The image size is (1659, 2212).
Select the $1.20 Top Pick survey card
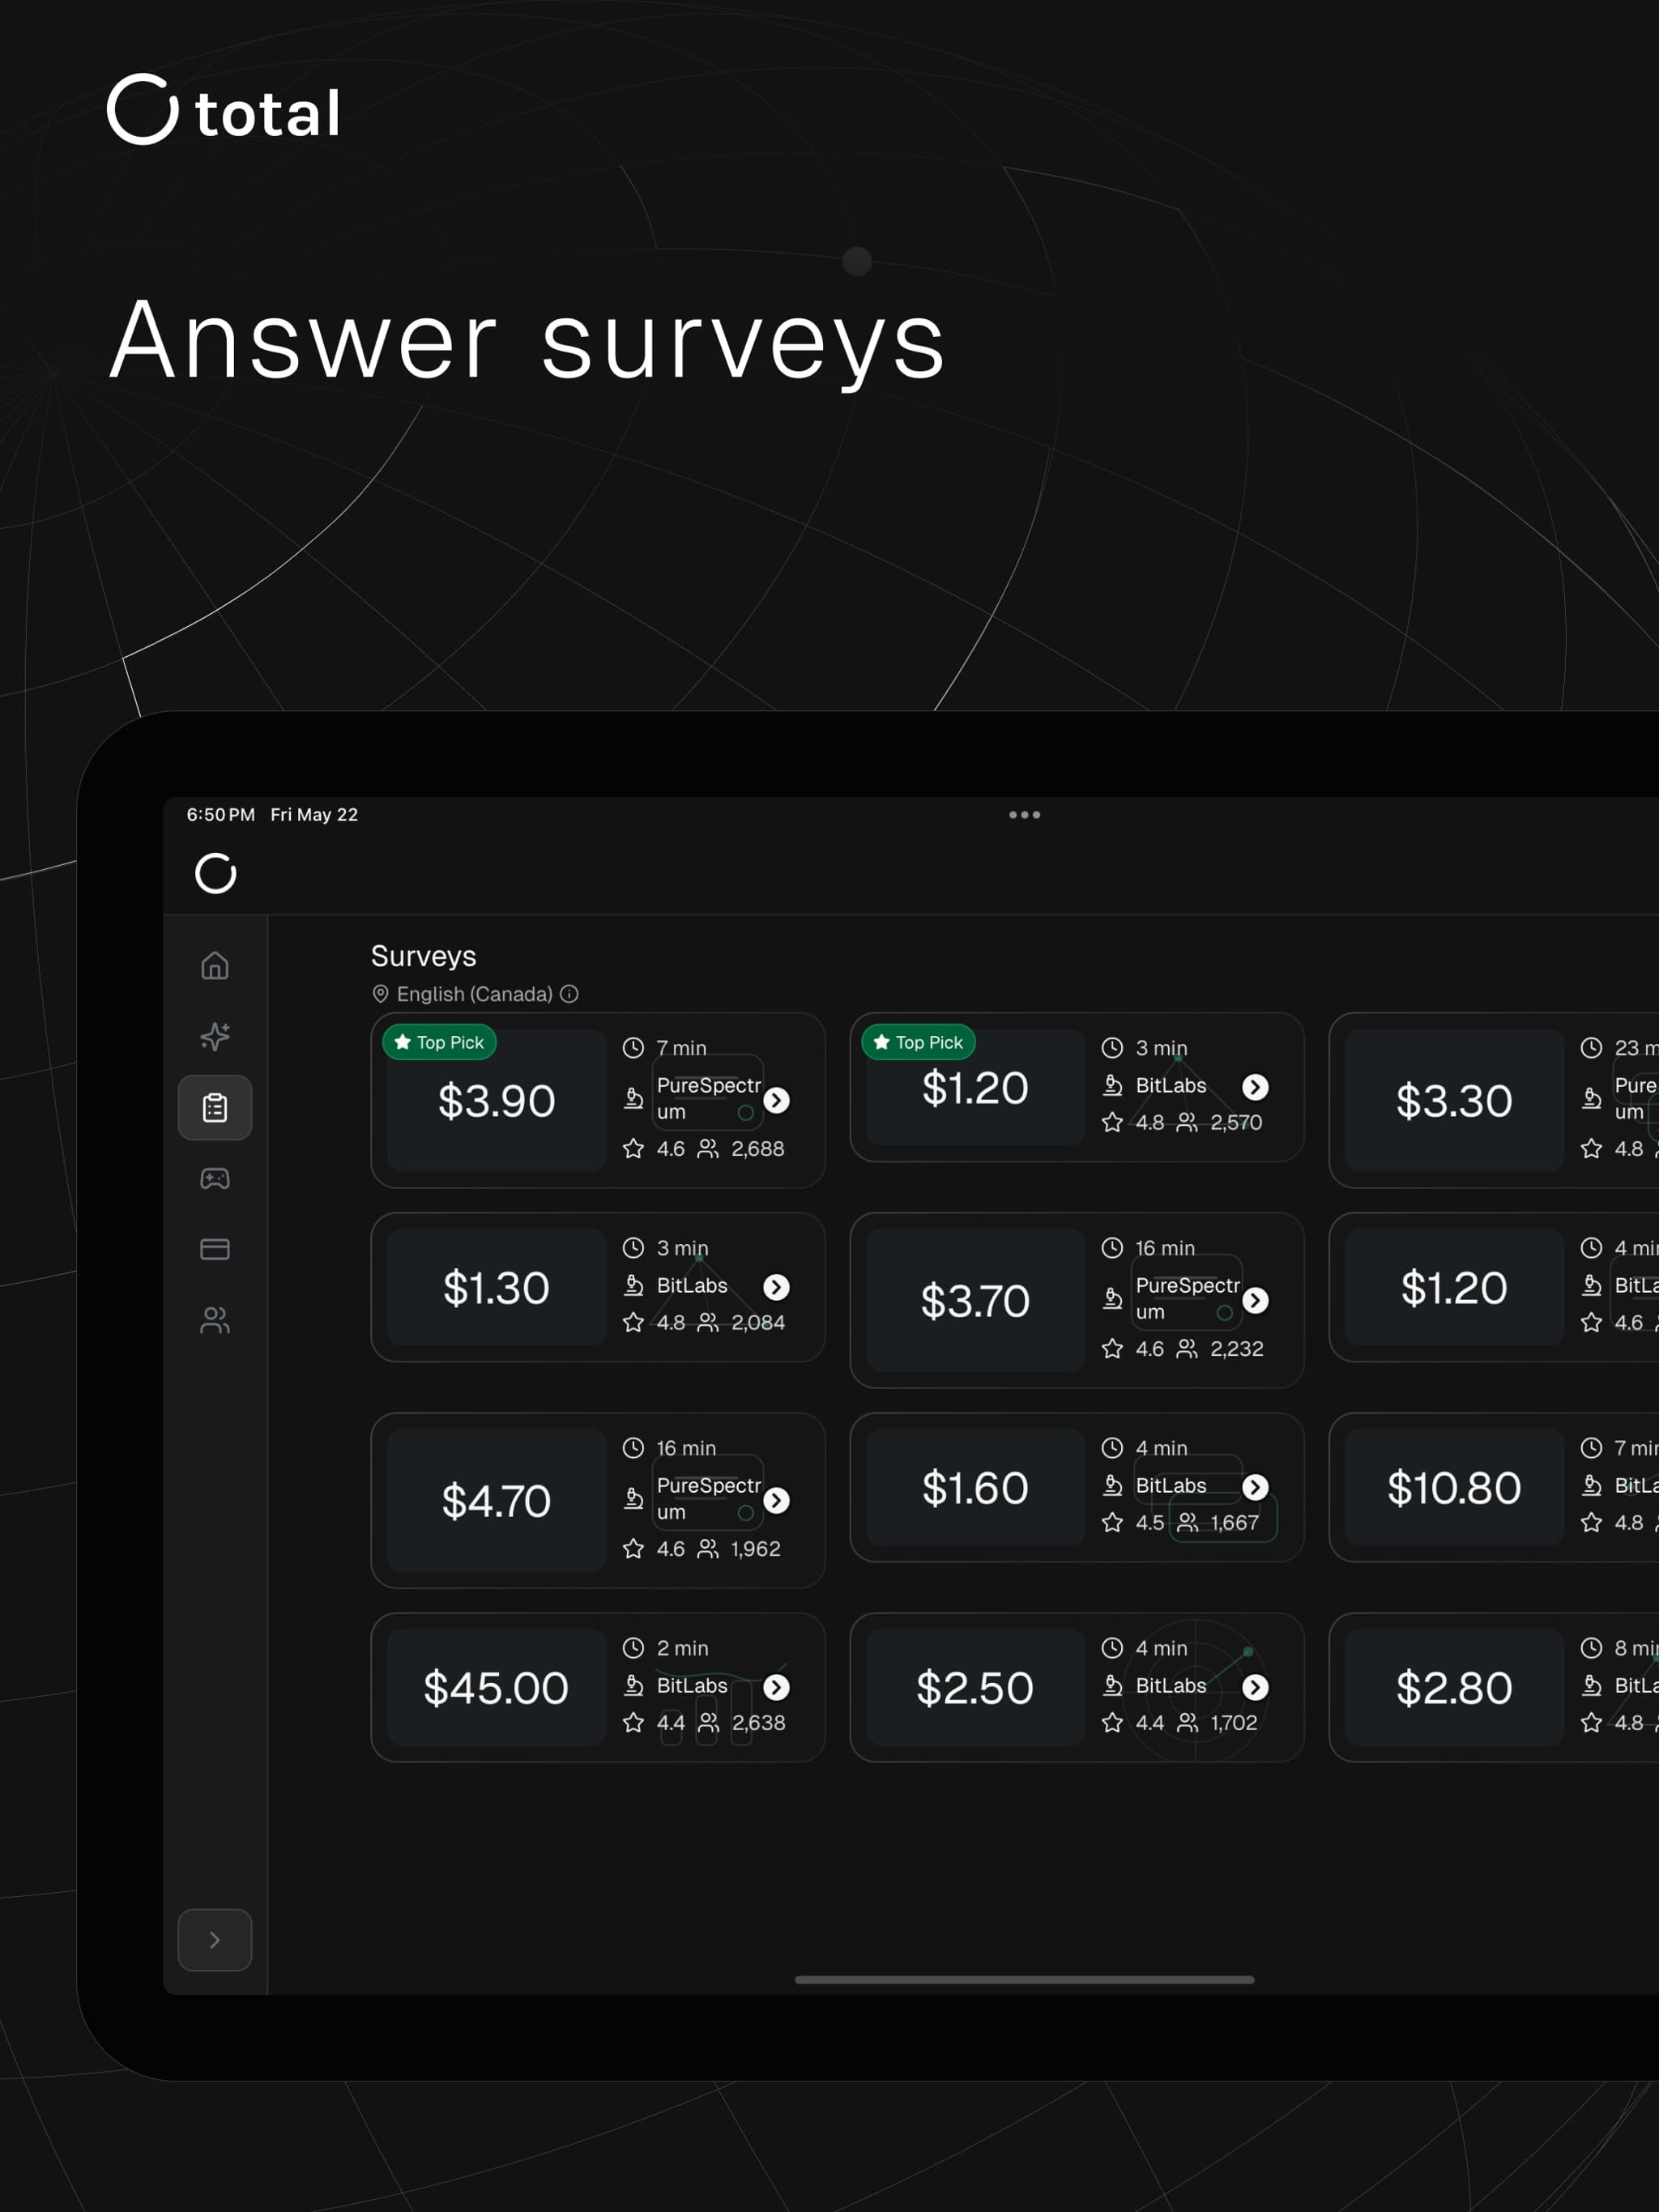(x=1077, y=1087)
